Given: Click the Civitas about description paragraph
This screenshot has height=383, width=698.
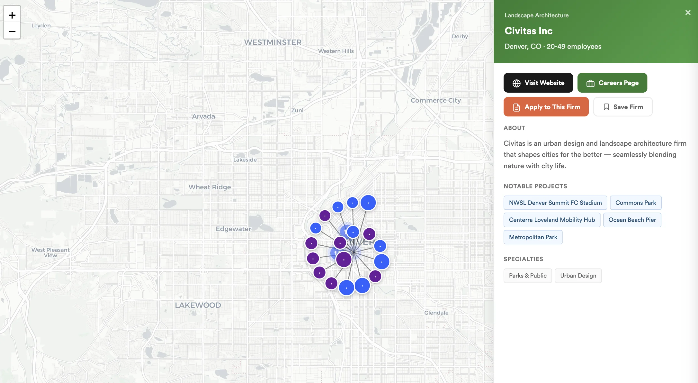Looking at the screenshot, I should tap(595, 155).
